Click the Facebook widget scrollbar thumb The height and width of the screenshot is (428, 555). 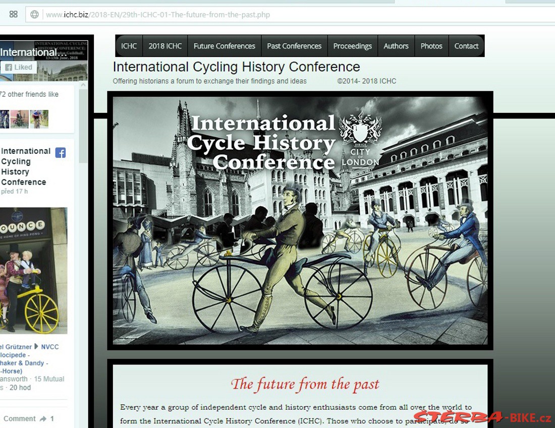[x=83, y=126]
